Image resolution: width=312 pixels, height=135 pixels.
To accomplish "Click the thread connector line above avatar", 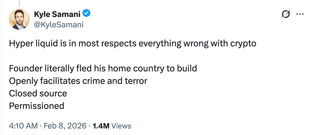I will point(20,3).
